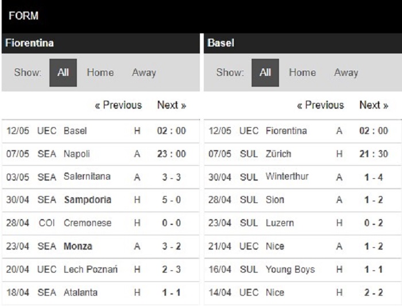Show Fiorentina away matches only
This screenshot has height=306, width=402.
click(144, 72)
